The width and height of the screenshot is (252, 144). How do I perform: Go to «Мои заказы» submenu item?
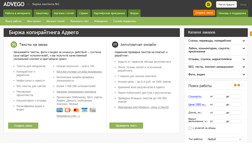tap(34, 21)
